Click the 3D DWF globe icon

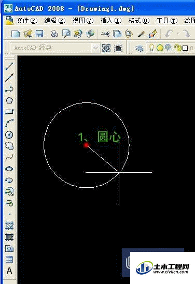(90, 34)
